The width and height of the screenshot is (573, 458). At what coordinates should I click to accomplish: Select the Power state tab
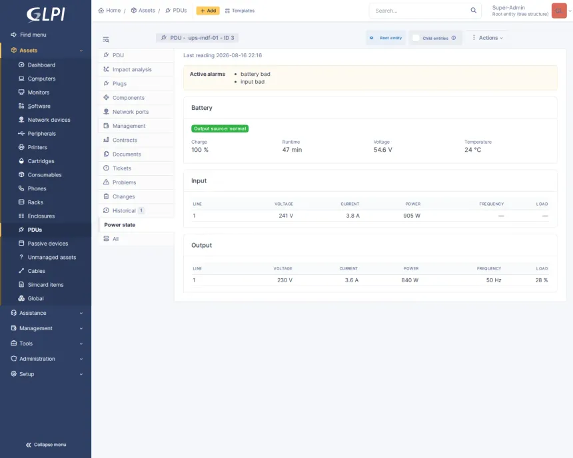coord(136,225)
